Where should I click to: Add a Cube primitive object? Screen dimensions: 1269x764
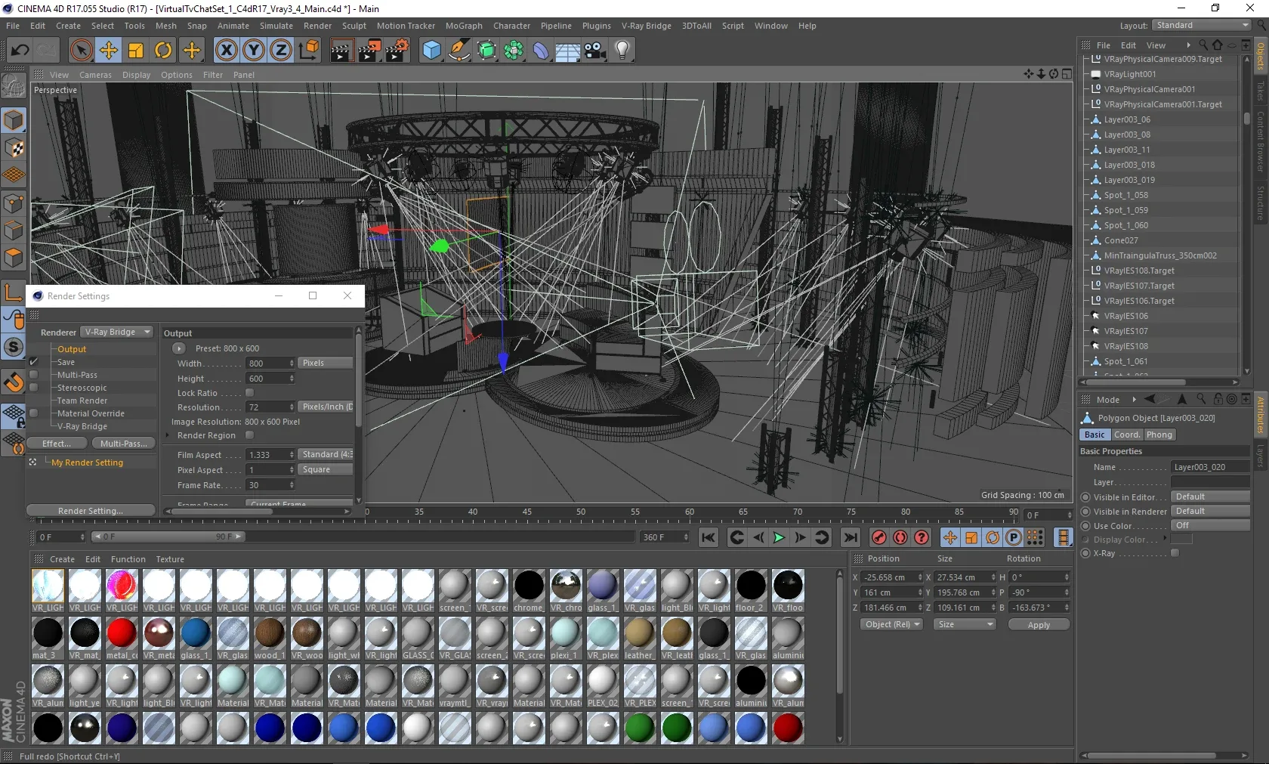(431, 51)
